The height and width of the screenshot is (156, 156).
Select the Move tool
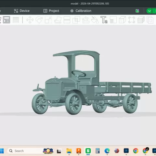pyautogui.click(x=30, y=20)
